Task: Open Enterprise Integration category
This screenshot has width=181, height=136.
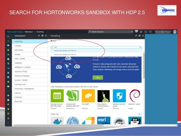Action: pos(30,76)
